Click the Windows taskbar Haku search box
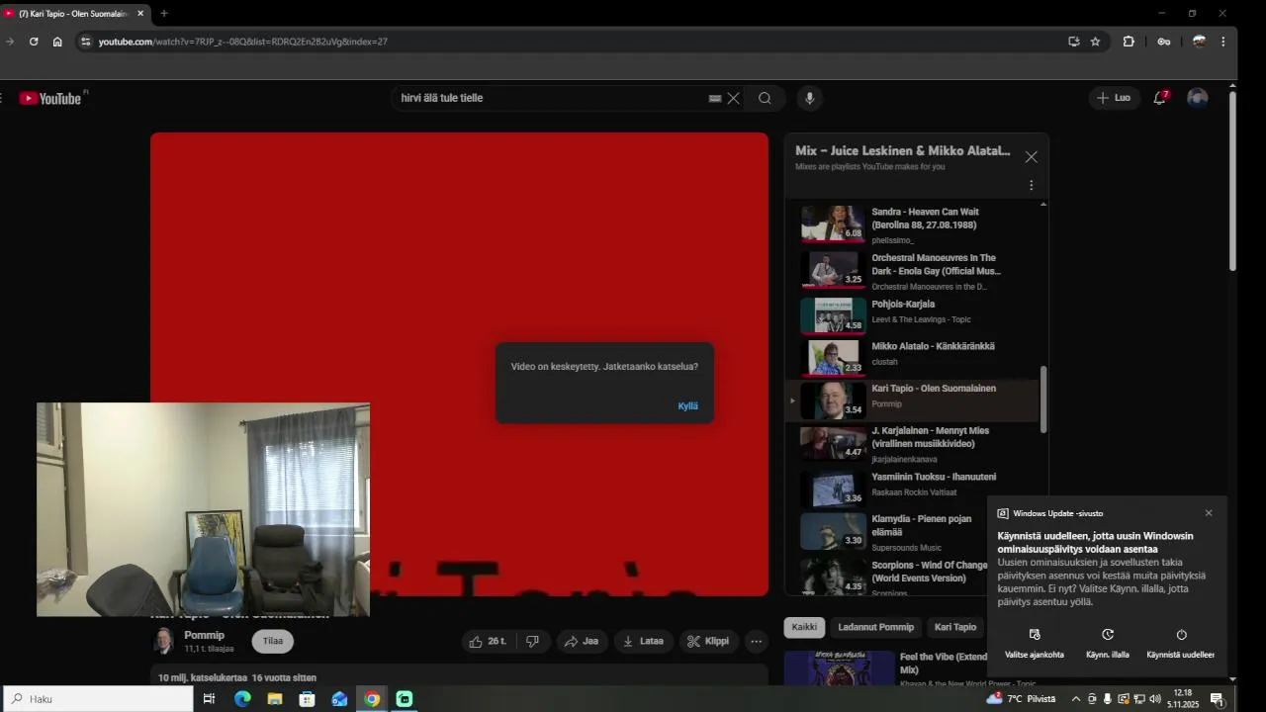The height and width of the screenshot is (712, 1266). pos(97,698)
